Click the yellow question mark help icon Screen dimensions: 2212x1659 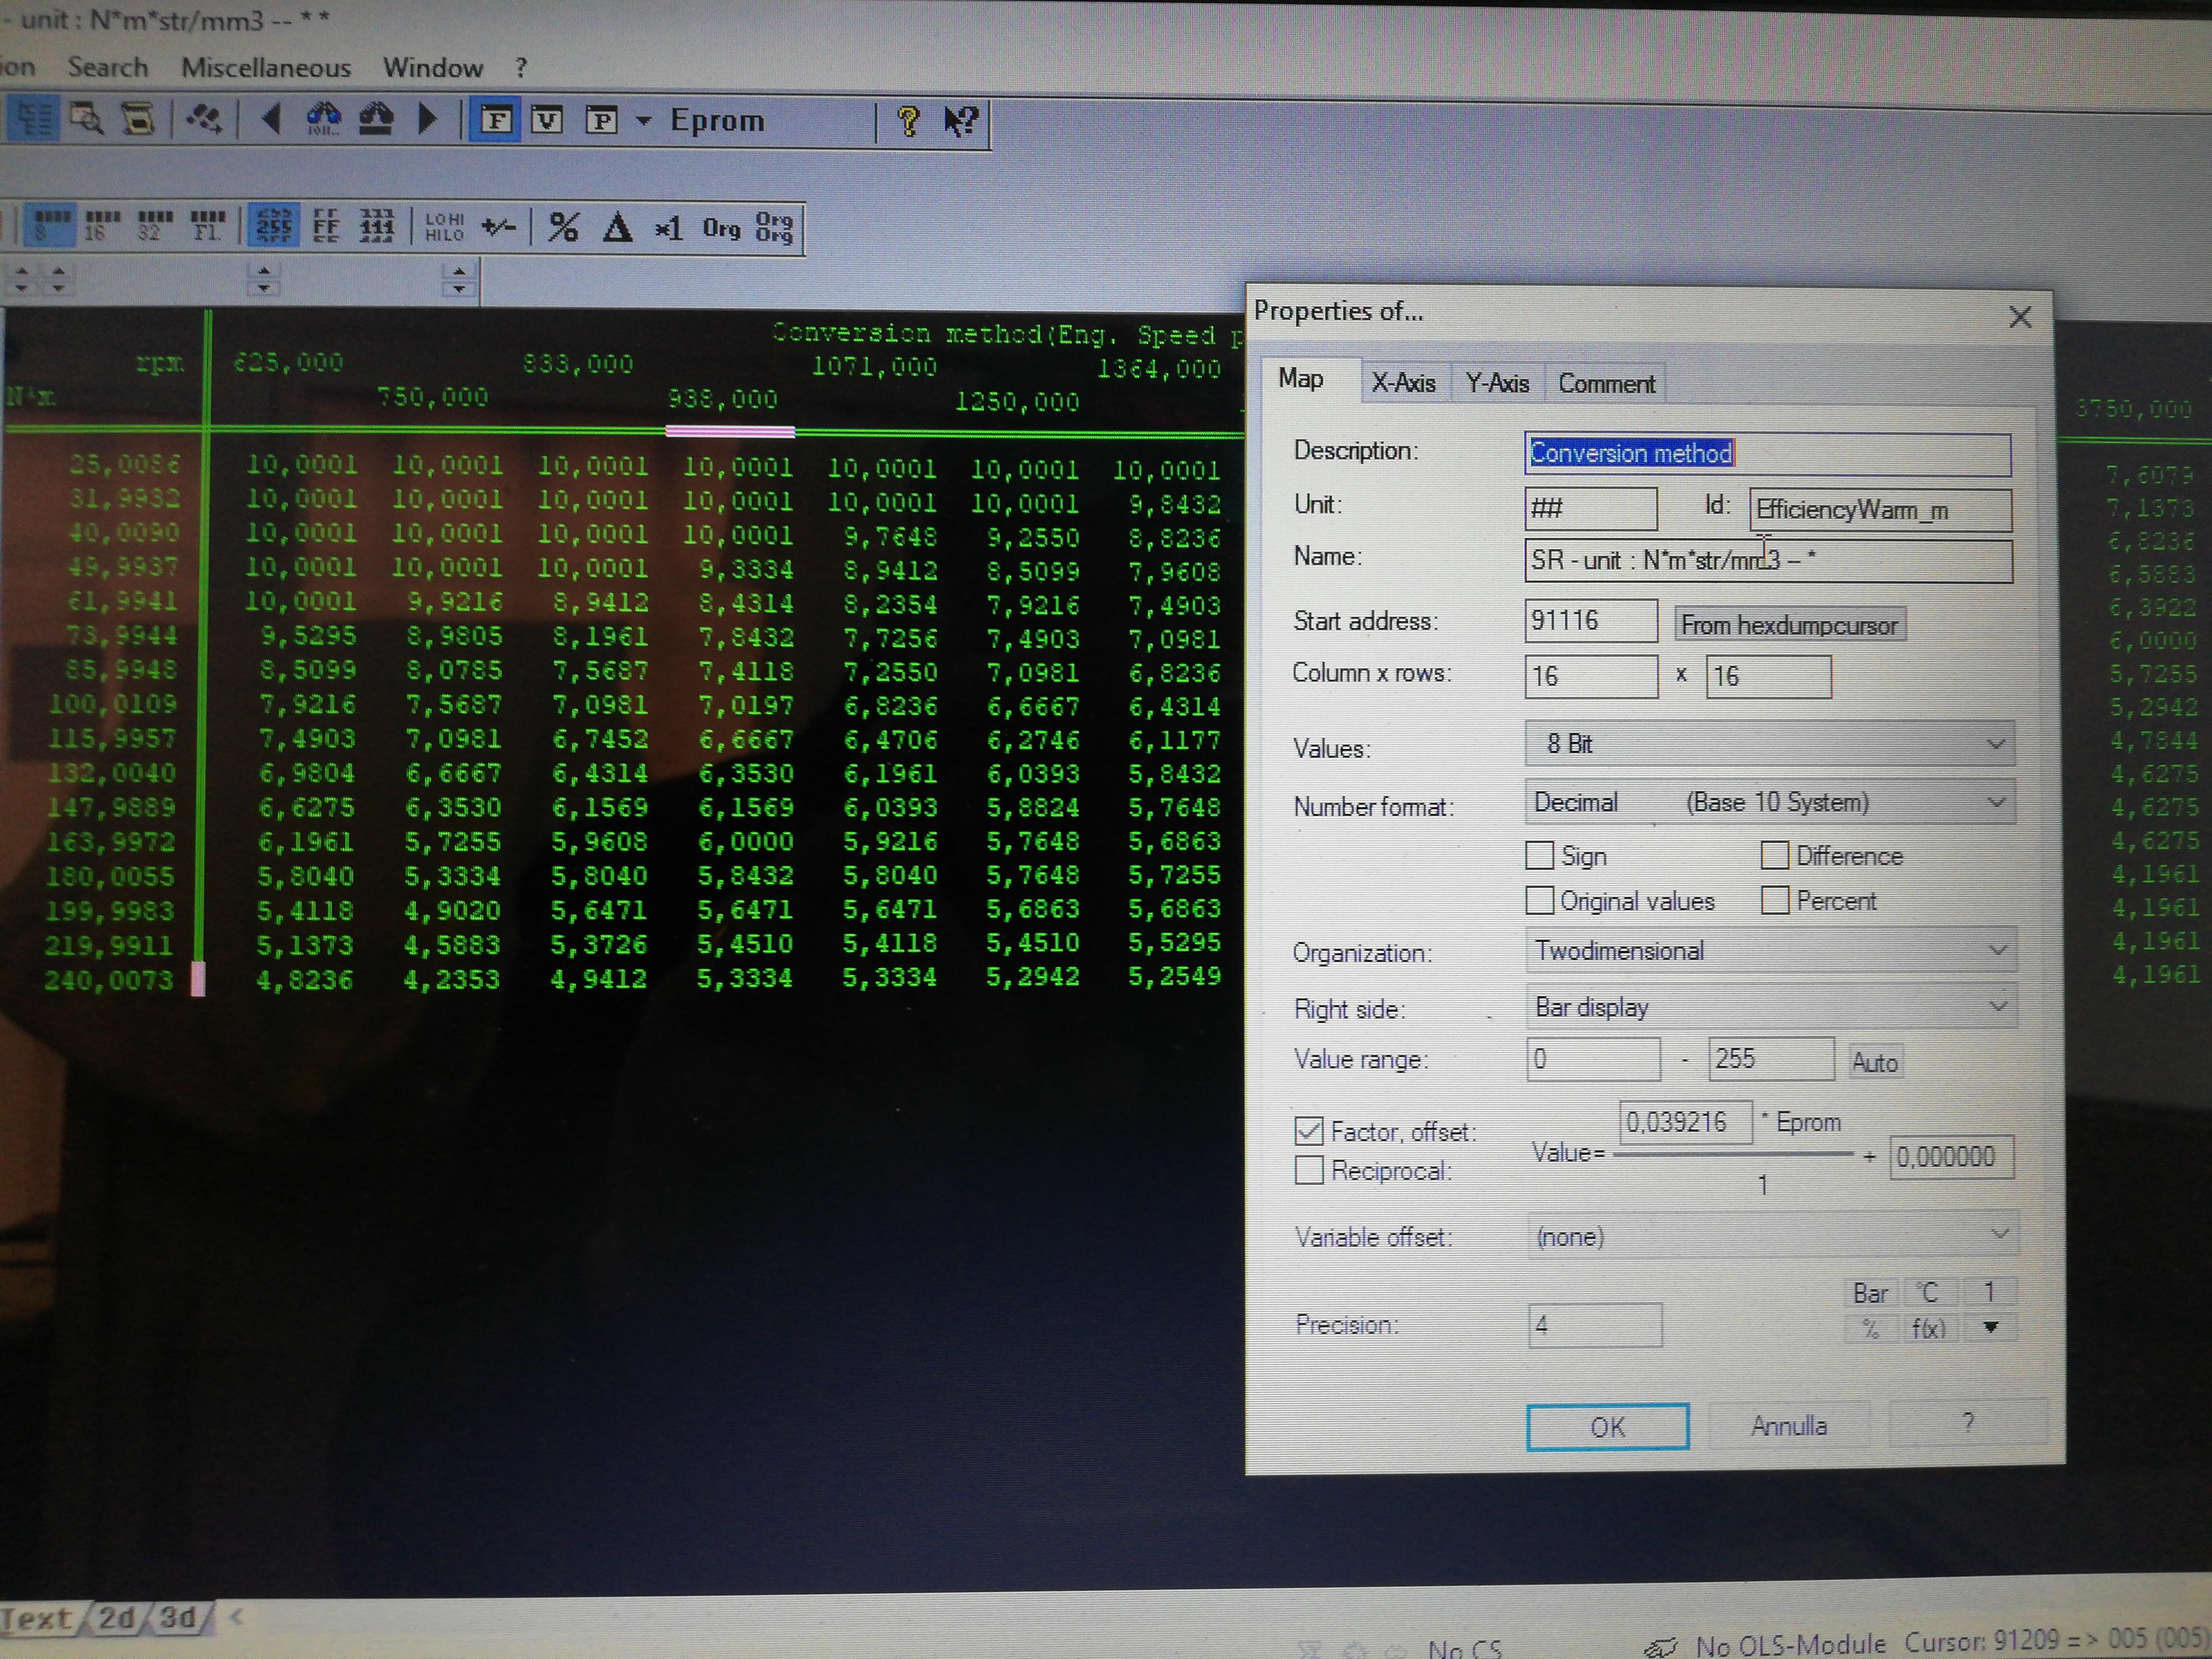pos(908,121)
